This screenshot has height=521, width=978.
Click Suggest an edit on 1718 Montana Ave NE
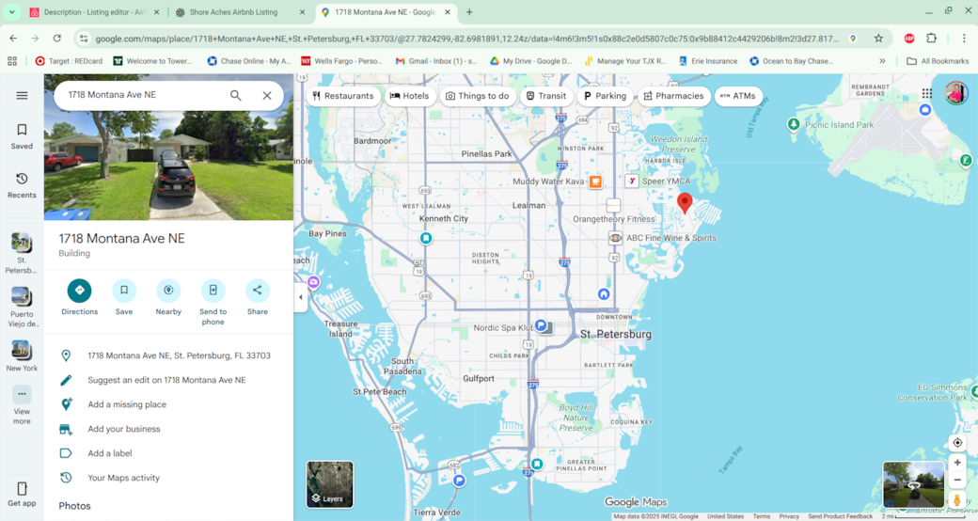tap(166, 380)
